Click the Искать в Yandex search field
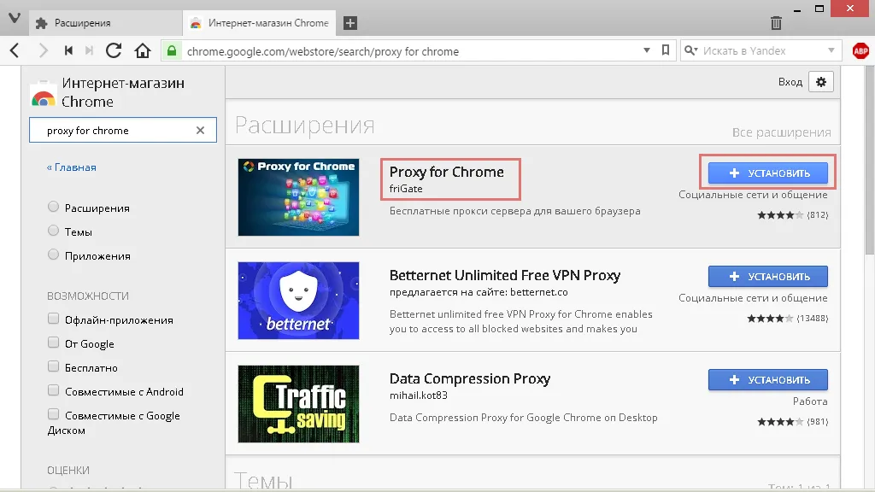 [762, 50]
